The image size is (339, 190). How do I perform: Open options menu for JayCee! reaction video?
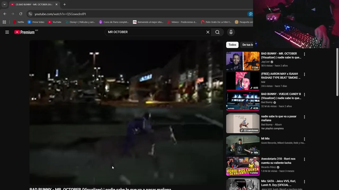tap(304, 54)
